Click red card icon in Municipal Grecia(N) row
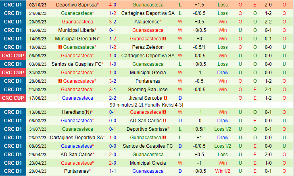 coord(165,39)
